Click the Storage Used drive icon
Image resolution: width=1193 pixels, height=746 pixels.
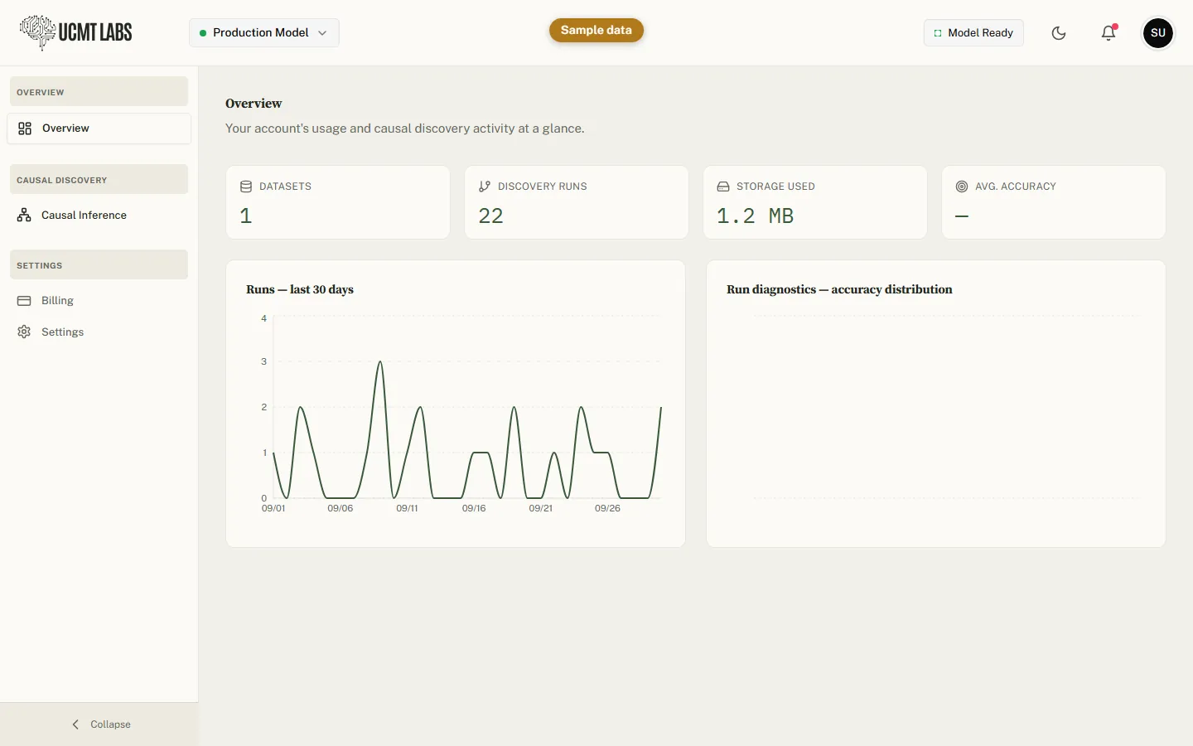723,186
